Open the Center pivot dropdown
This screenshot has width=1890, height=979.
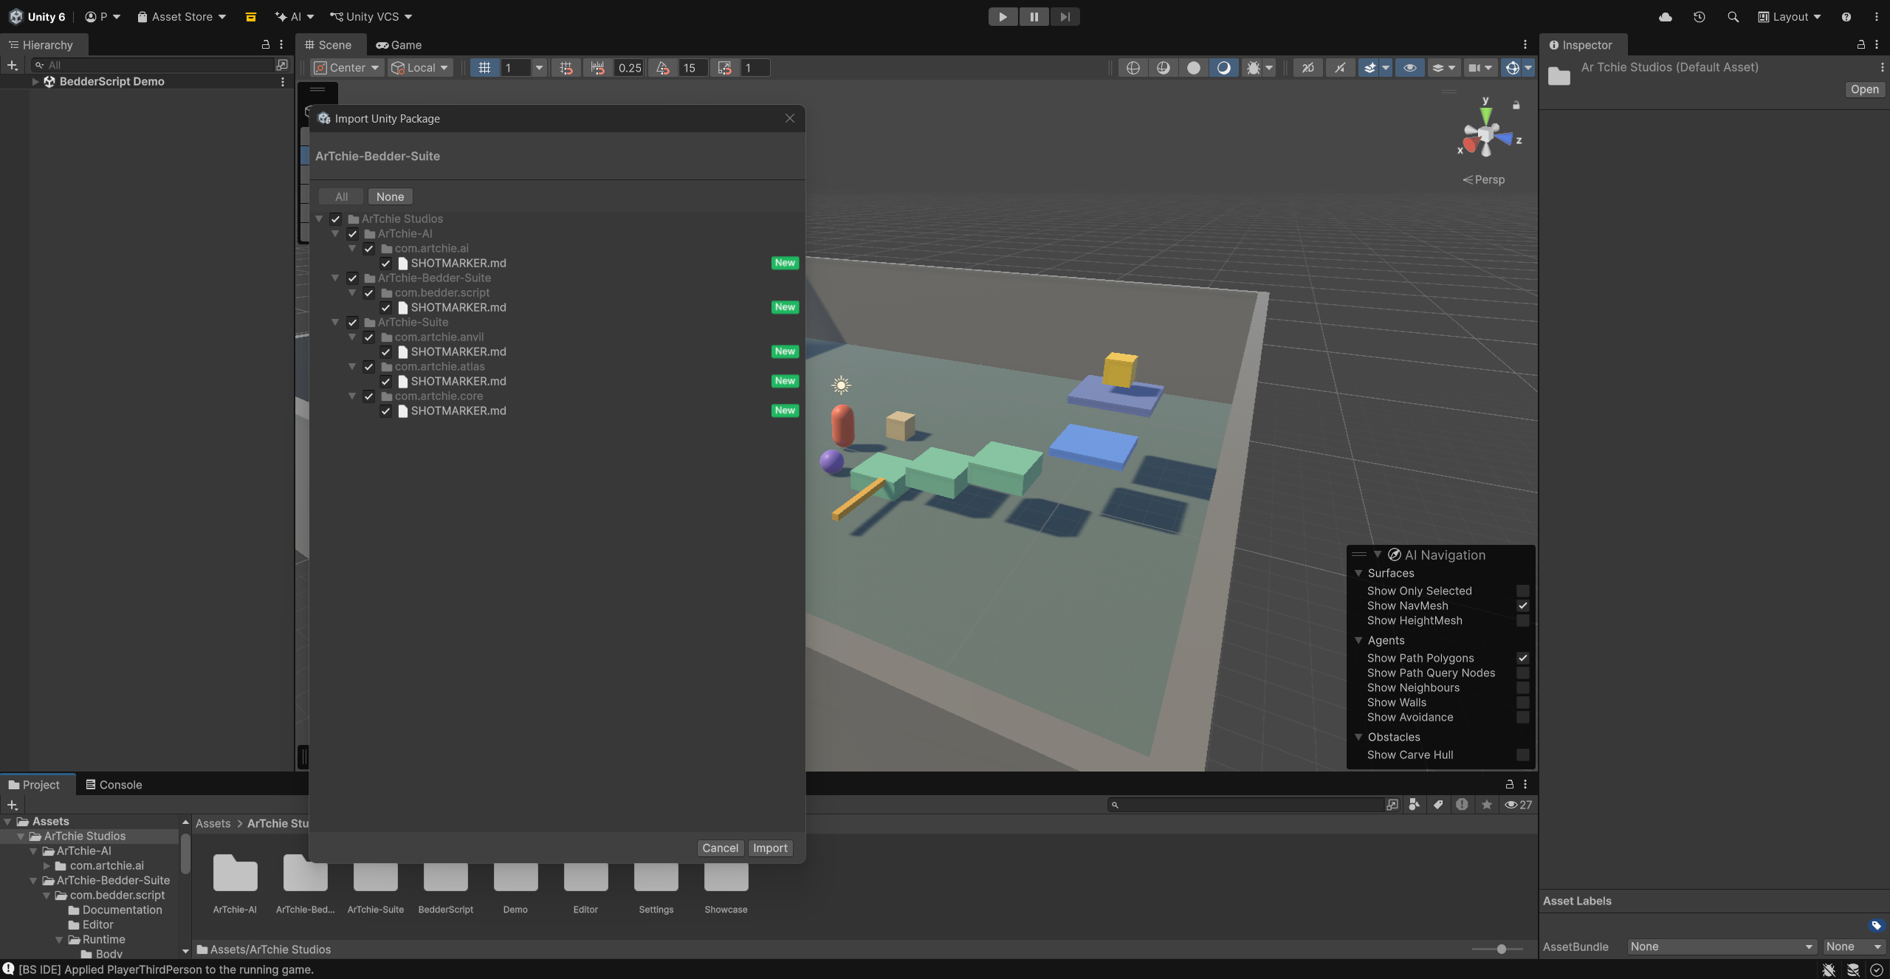click(347, 68)
